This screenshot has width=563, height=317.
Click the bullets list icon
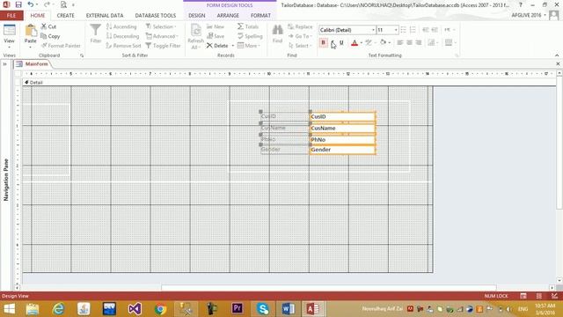click(x=403, y=30)
